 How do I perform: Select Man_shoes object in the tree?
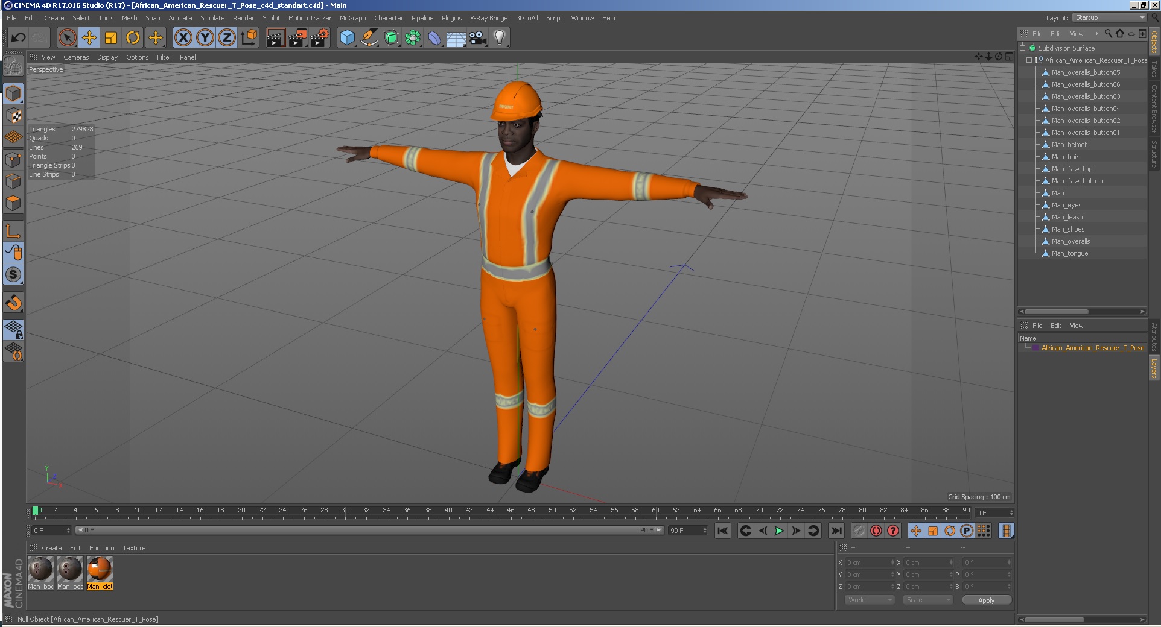[x=1068, y=229]
